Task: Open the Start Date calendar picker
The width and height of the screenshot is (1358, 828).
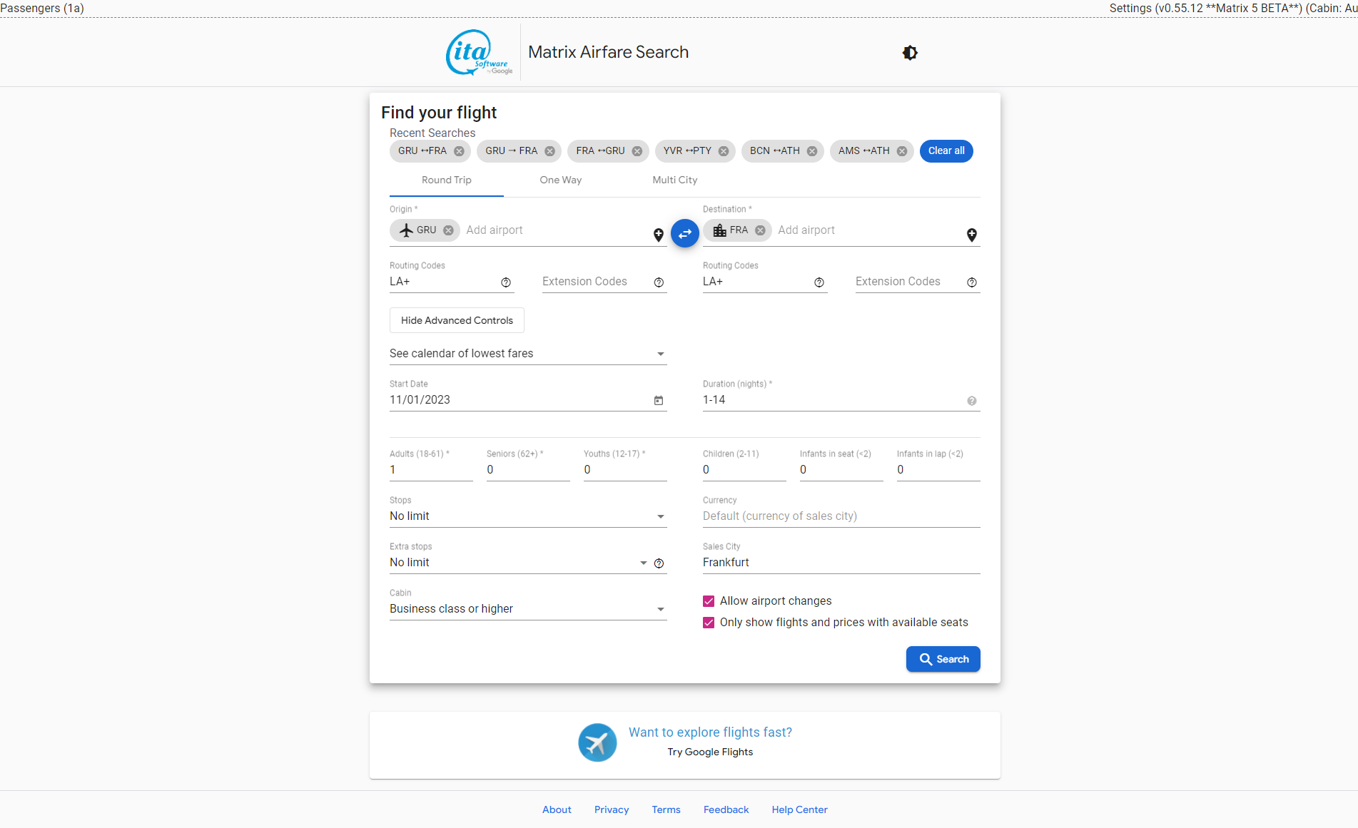Action: (x=658, y=401)
